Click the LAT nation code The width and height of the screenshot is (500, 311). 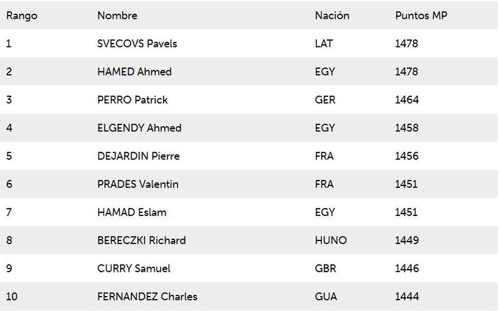point(324,44)
